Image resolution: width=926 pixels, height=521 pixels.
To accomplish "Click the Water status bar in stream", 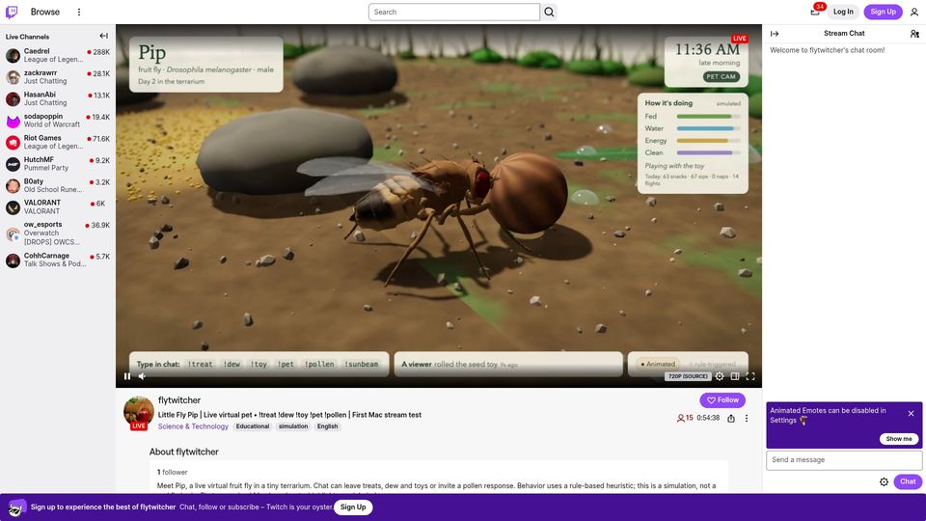I will [709, 128].
